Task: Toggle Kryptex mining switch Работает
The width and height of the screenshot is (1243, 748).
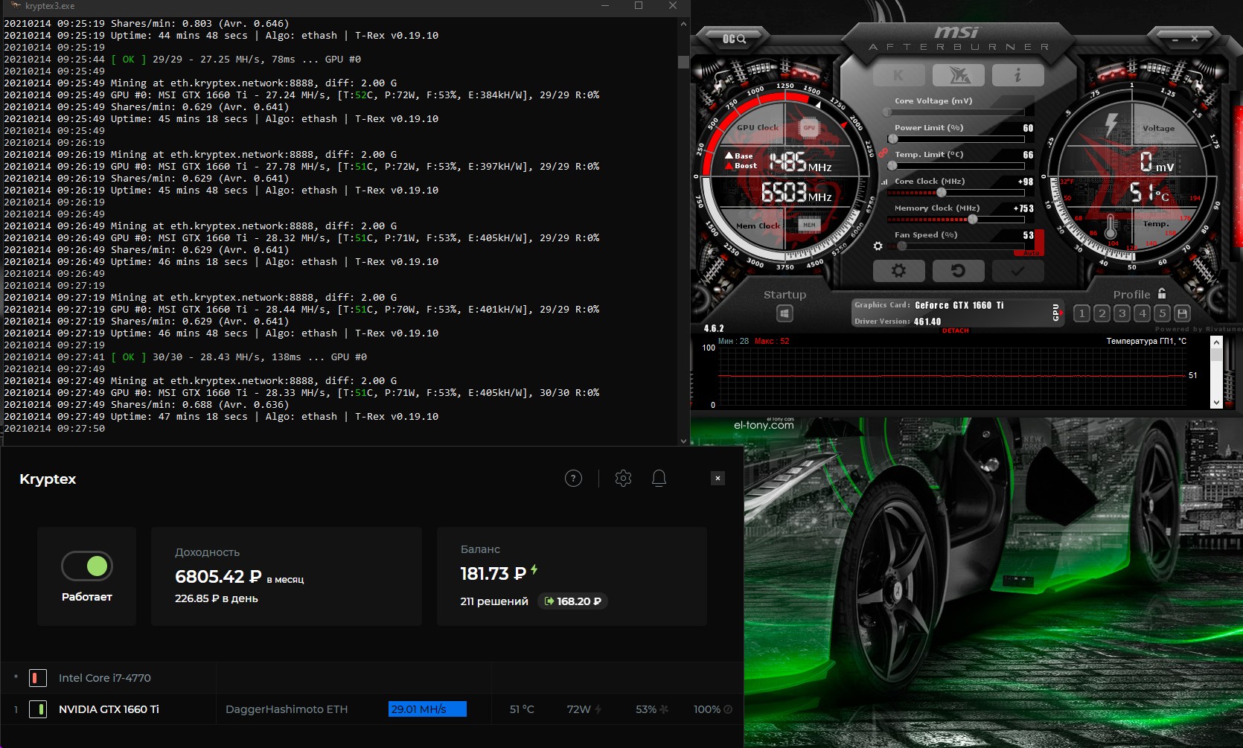Action: pyautogui.click(x=87, y=566)
